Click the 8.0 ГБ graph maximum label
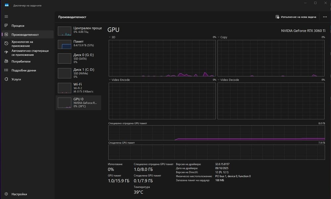The height and width of the screenshot is (199, 331). pyautogui.click(x=322, y=123)
